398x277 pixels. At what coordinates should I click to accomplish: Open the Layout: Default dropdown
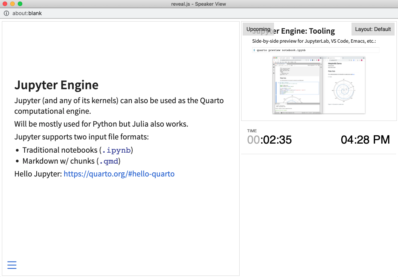(x=373, y=29)
